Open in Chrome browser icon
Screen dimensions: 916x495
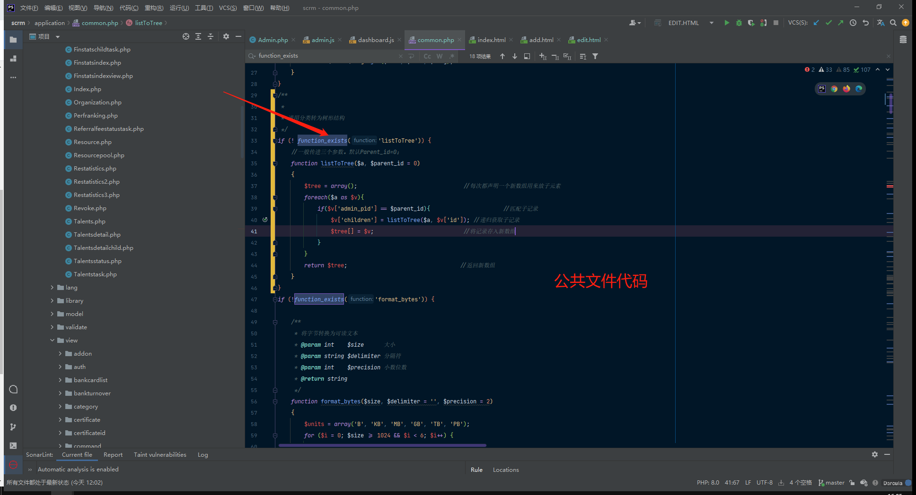click(x=834, y=89)
